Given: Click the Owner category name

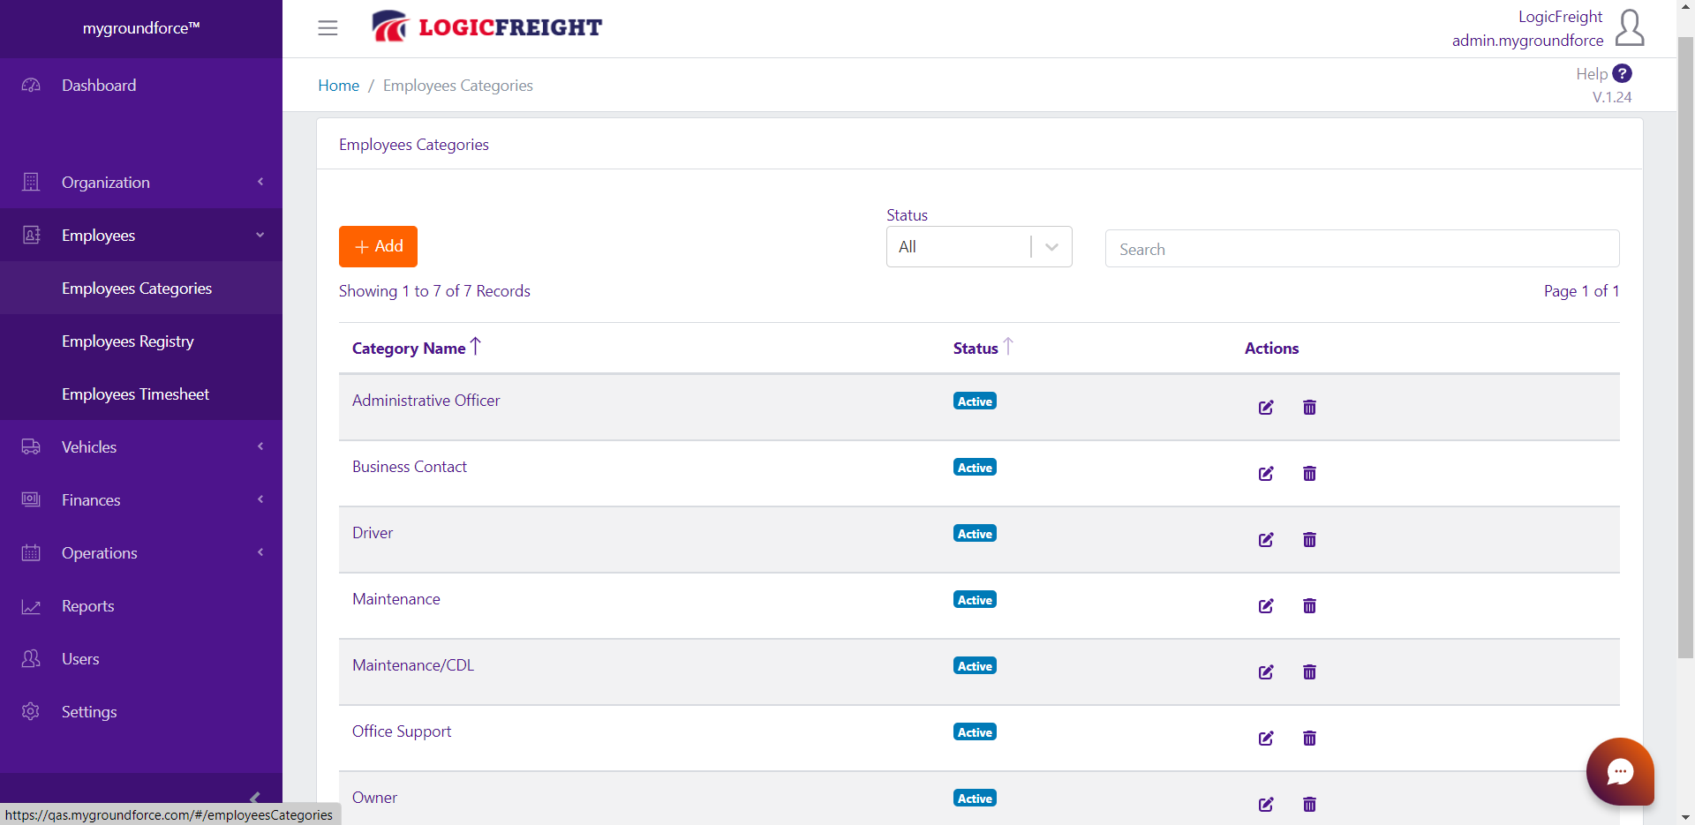Looking at the screenshot, I should click(374, 798).
